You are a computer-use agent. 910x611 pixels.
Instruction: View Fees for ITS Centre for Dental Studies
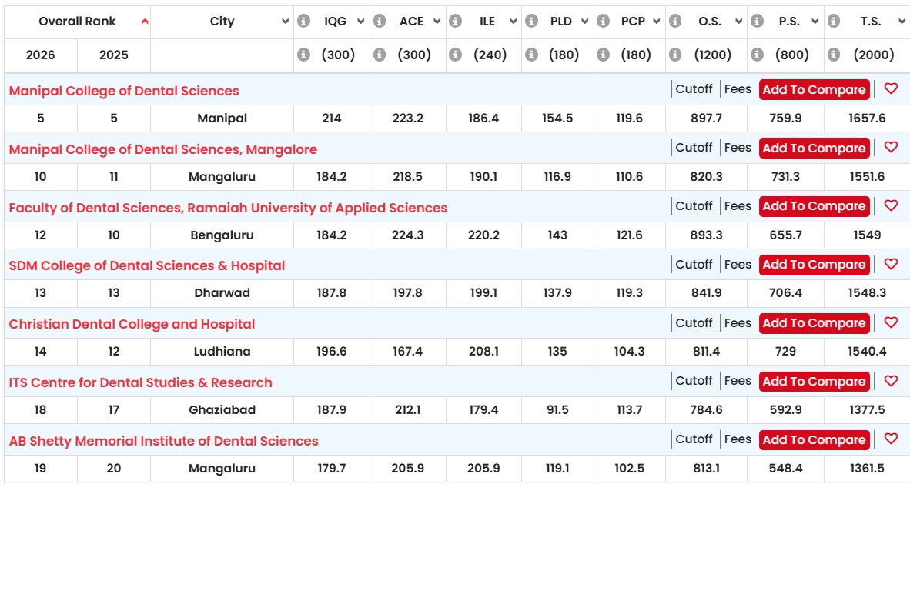(738, 381)
